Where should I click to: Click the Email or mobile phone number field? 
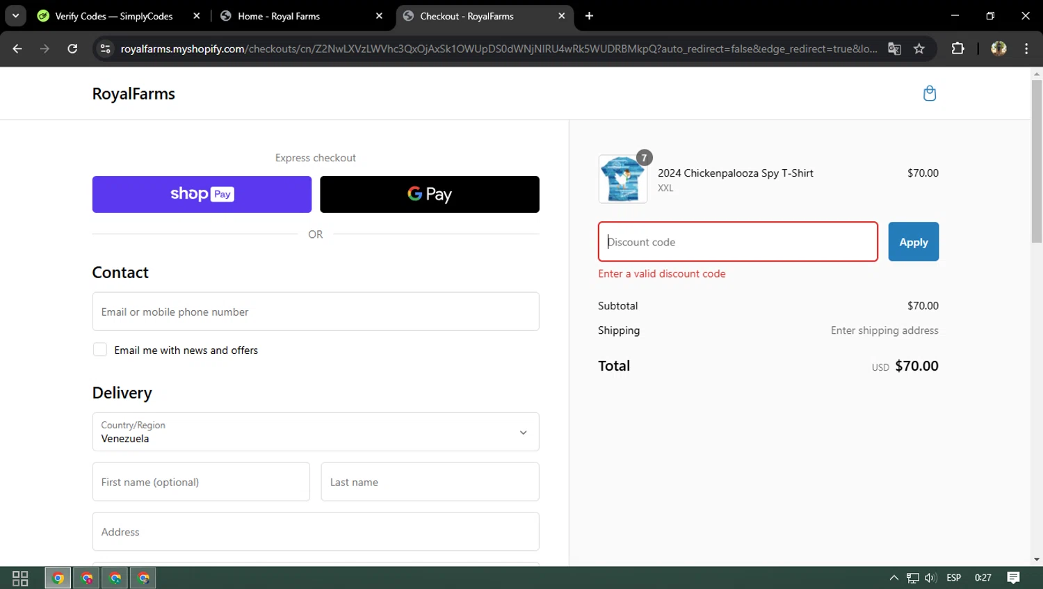[316, 312]
